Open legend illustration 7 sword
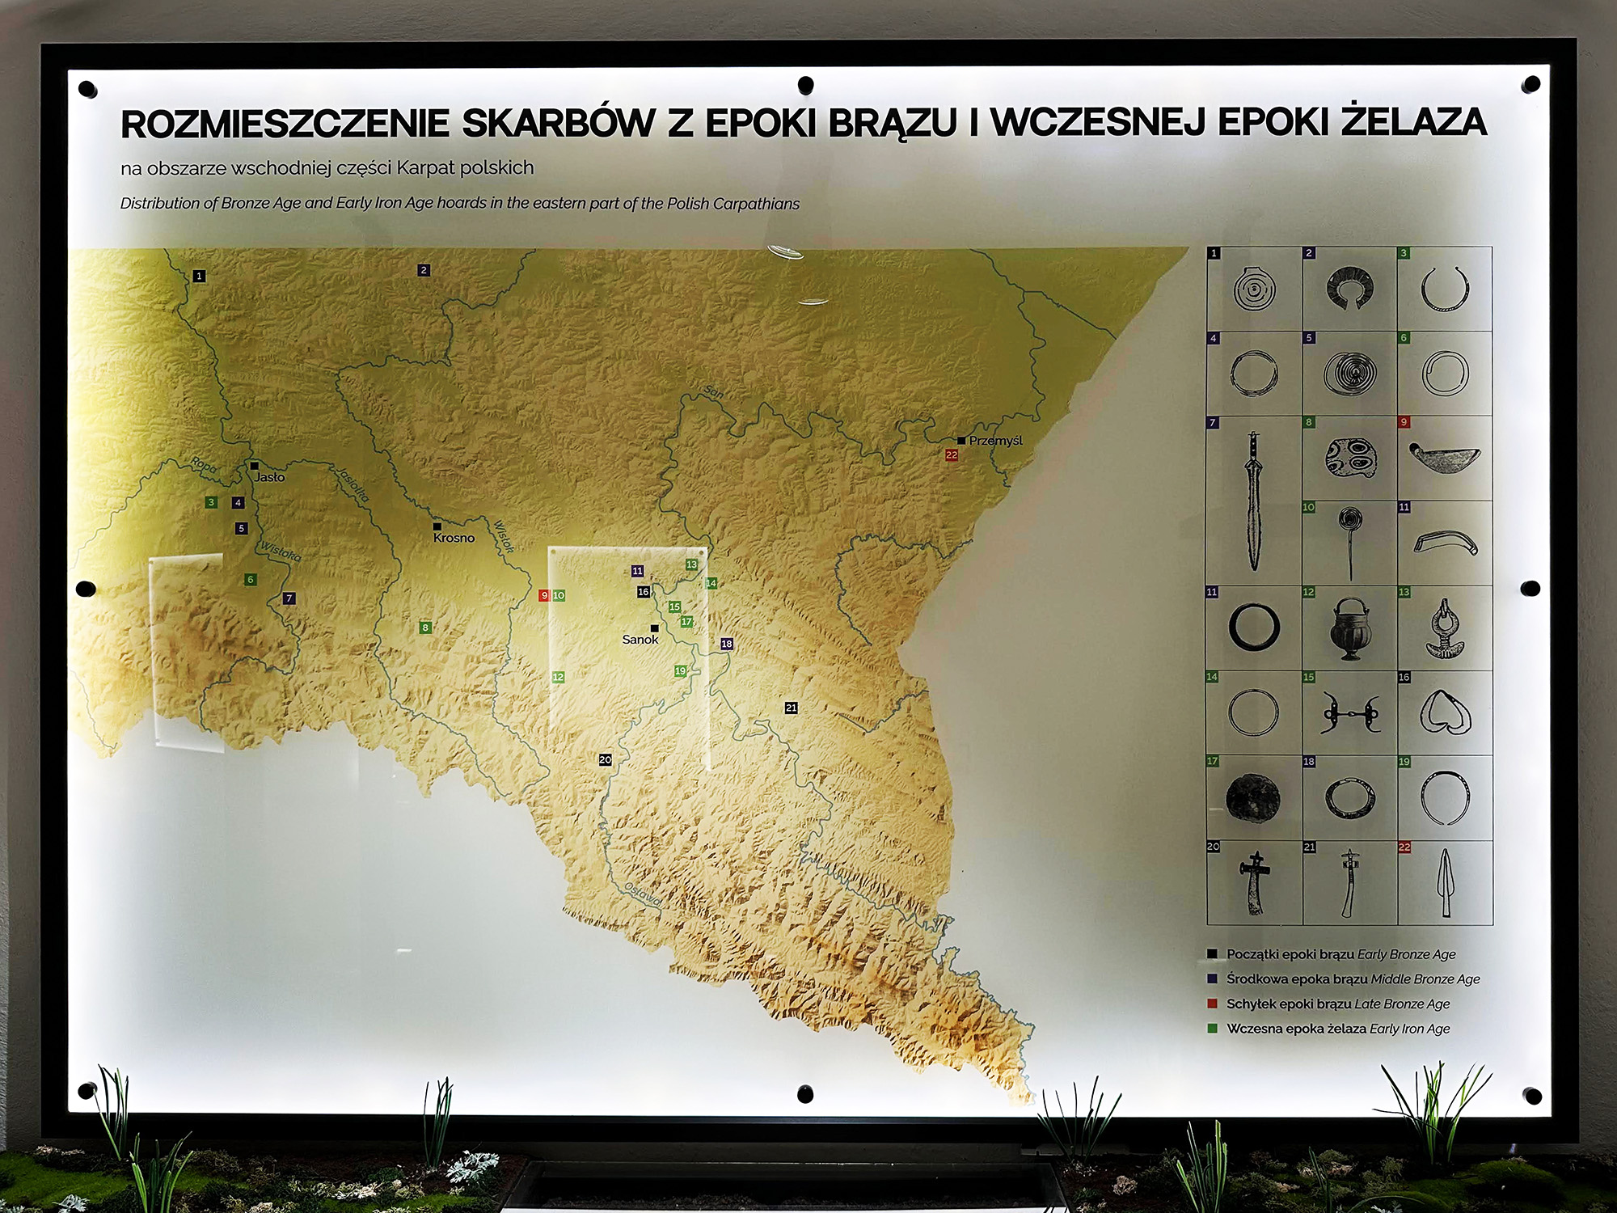 [1253, 501]
